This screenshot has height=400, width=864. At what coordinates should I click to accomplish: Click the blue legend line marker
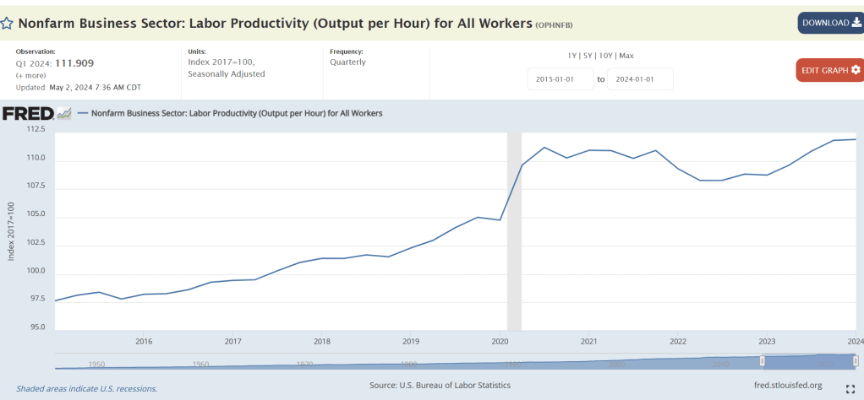tap(83, 113)
